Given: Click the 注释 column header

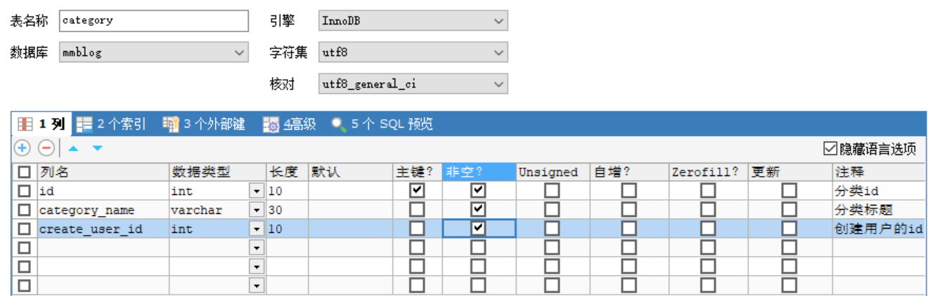Looking at the screenshot, I should coord(879,172).
